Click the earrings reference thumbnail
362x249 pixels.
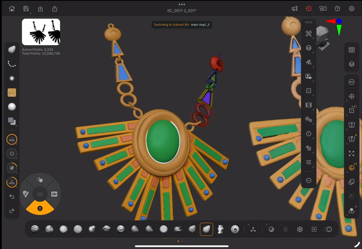coord(41,32)
